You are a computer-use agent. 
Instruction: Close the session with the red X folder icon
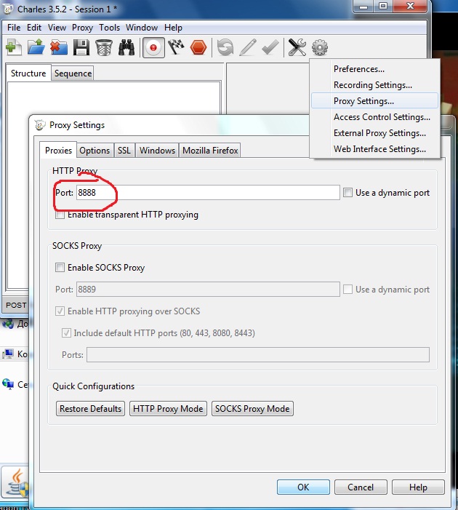coord(58,47)
